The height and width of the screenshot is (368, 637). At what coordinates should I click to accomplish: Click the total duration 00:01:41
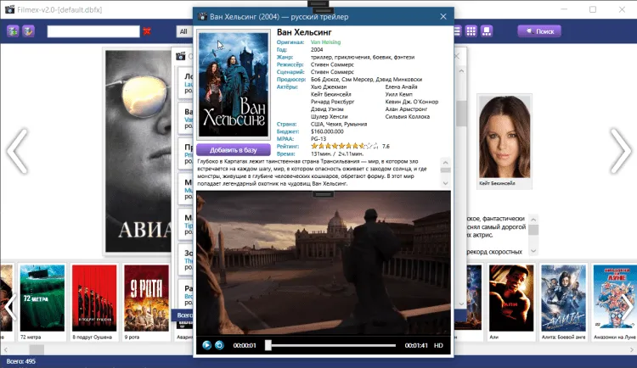[416, 345]
